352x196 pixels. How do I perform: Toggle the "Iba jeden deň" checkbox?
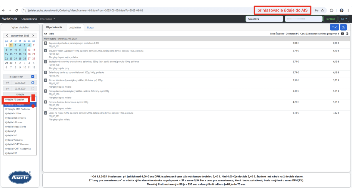pyautogui.click(x=33, y=77)
